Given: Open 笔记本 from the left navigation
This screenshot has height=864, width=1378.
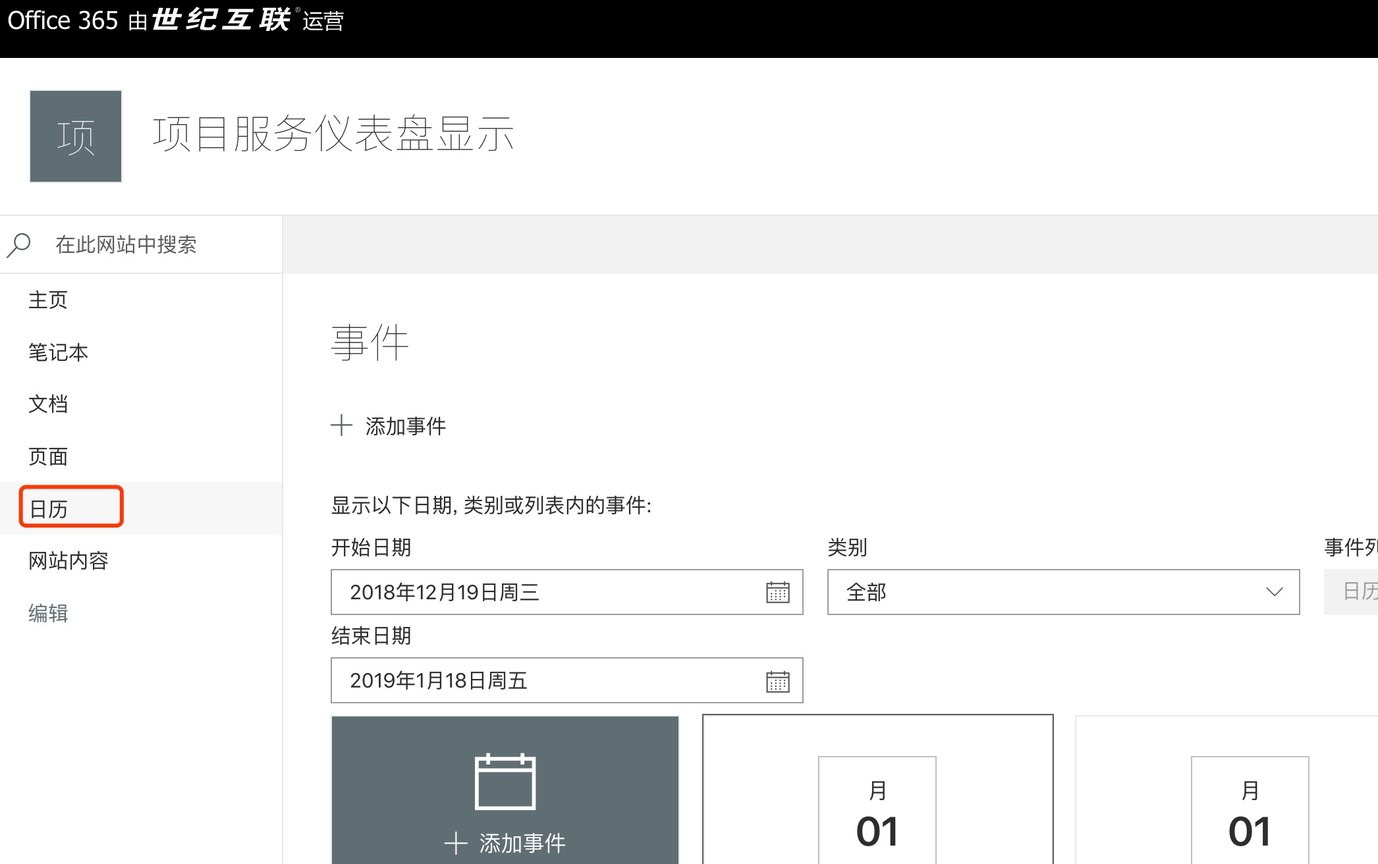Looking at the screenshot, I should point(58,352).
